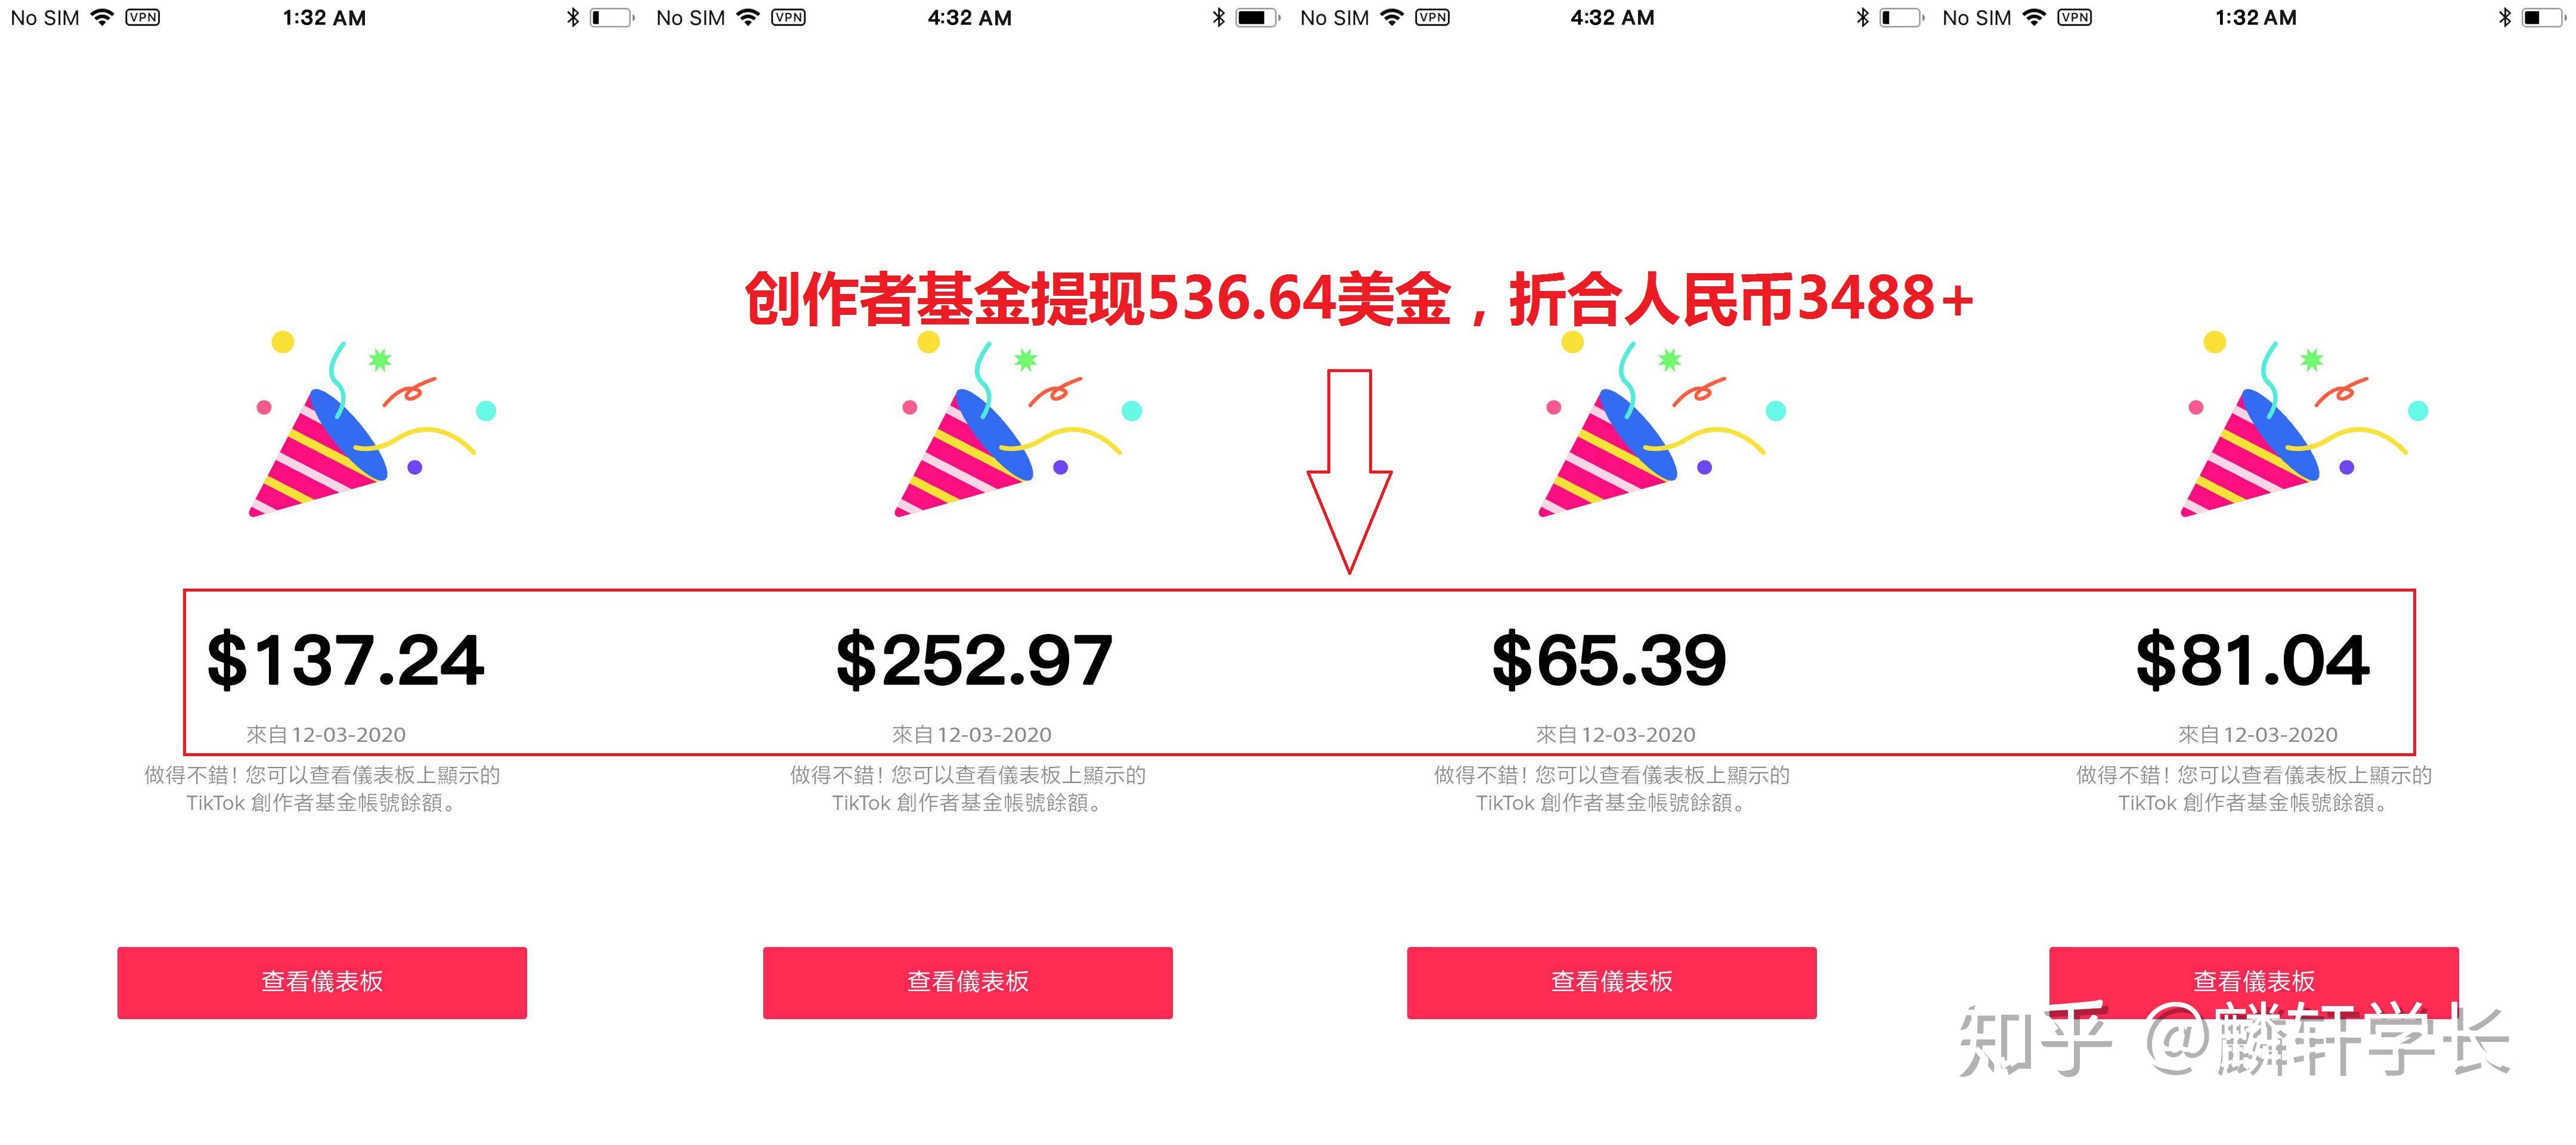Tap the VPN badge in first status bar

pyautogui.click(x=143, y=17)
